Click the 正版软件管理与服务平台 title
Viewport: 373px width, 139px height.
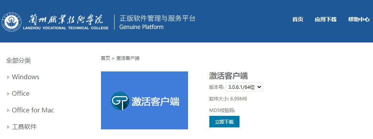point(157,18)
